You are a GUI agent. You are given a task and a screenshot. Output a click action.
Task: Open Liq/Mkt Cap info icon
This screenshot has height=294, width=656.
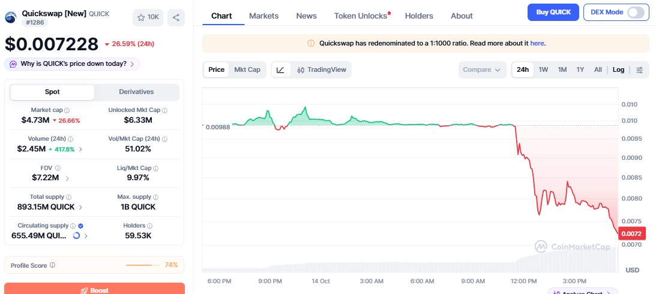coord(155,168)
